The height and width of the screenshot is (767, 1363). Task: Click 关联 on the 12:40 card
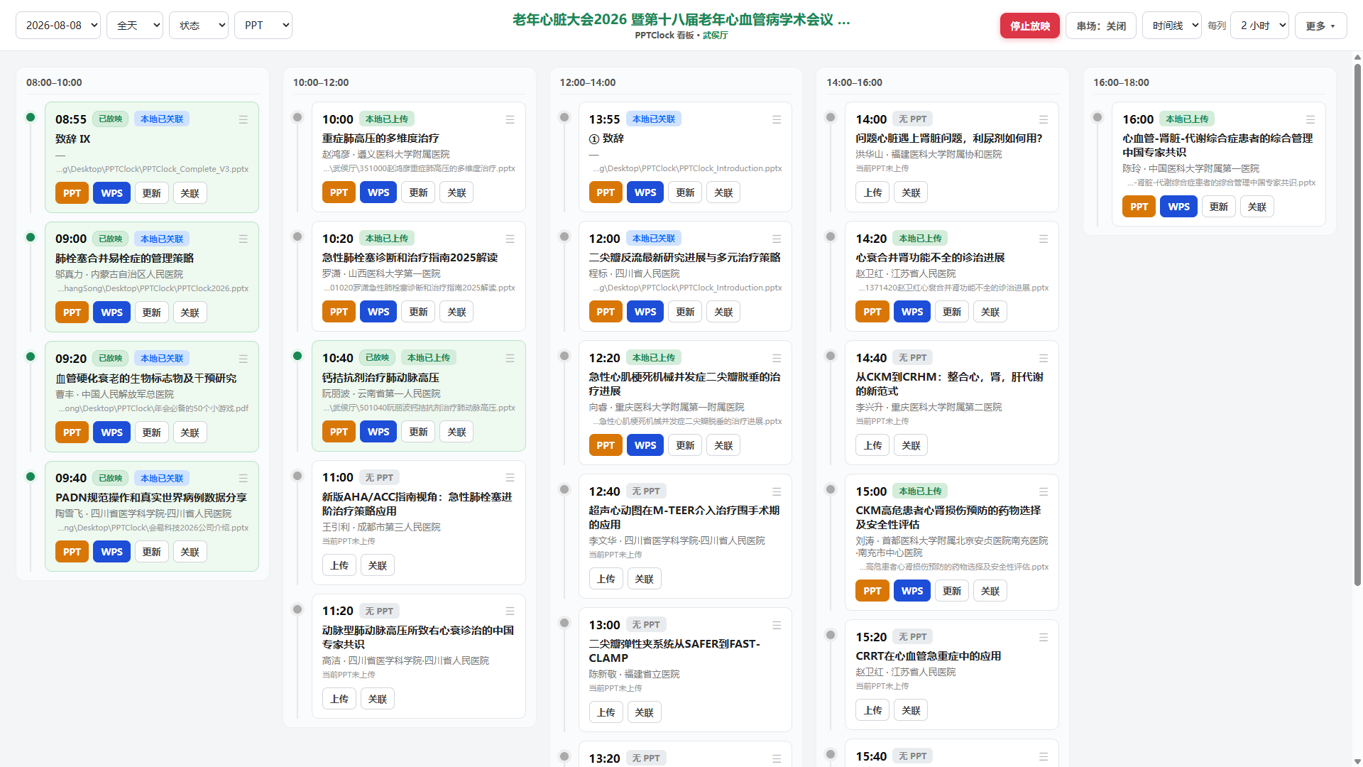point(645,579)
